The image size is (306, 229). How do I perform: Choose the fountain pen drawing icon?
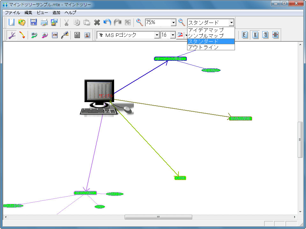[x=65, y=35]
